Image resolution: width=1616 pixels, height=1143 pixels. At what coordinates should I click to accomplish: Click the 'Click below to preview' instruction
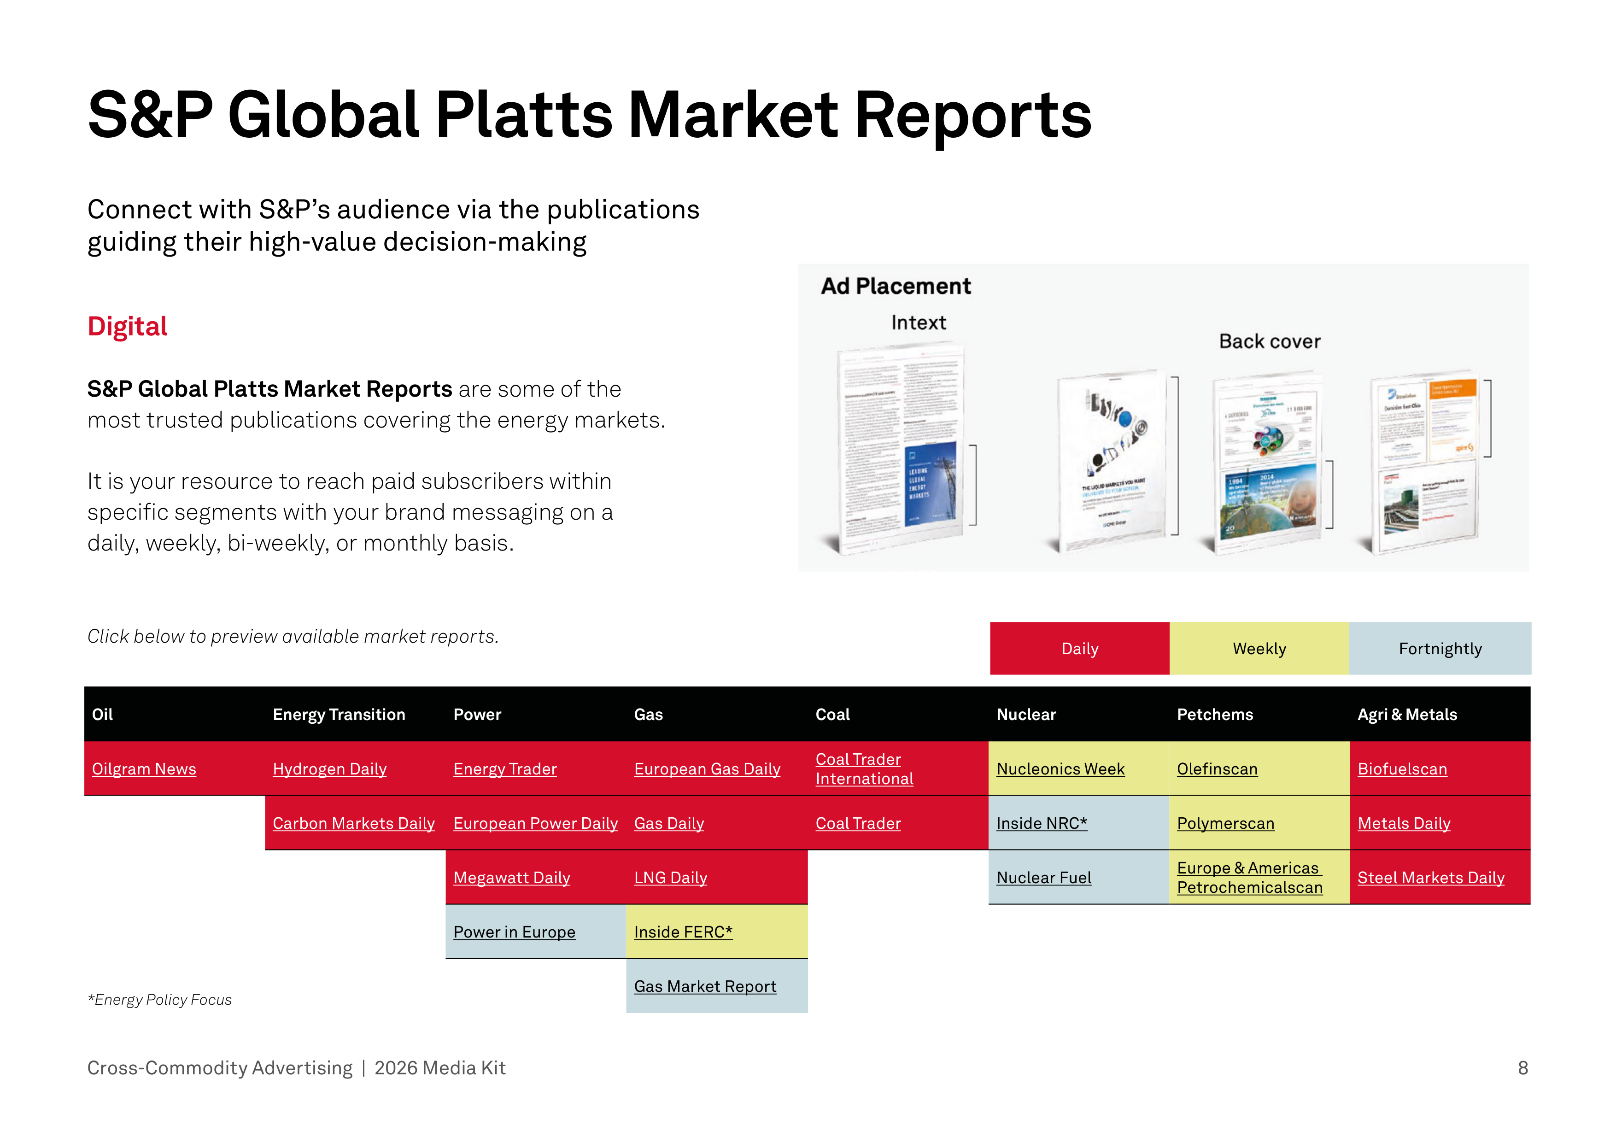(293, 636)
